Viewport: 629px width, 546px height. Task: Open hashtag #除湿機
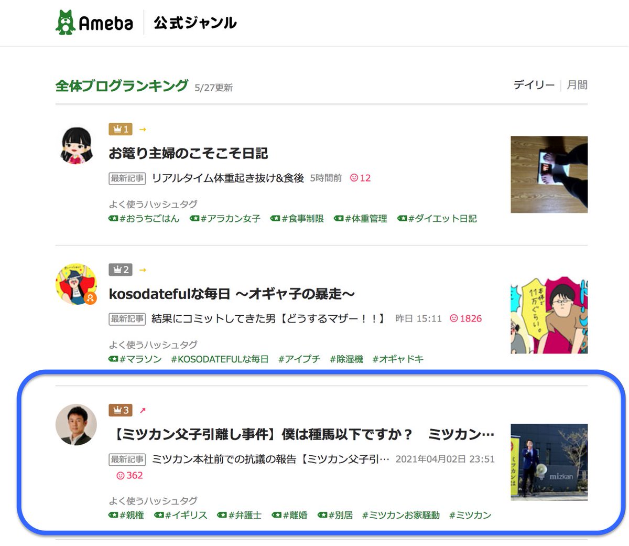[x=346, y=359]
